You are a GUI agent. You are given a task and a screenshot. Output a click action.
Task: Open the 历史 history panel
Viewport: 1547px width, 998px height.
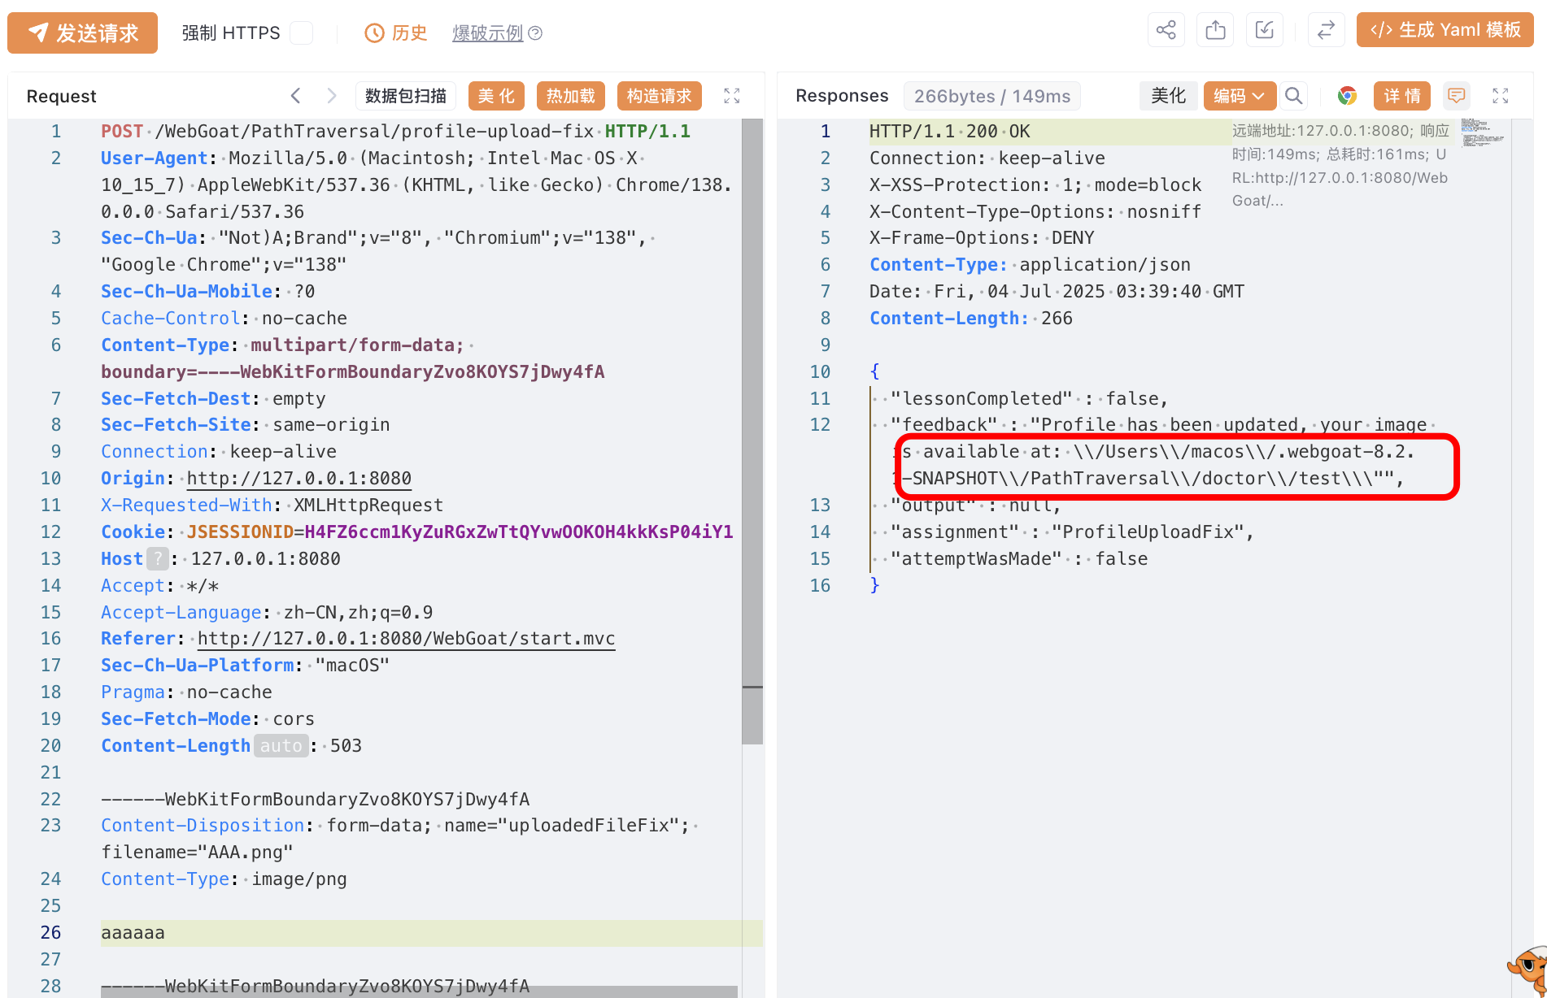[395, 33]
